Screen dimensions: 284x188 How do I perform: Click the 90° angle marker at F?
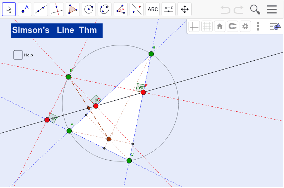point(53,118)
